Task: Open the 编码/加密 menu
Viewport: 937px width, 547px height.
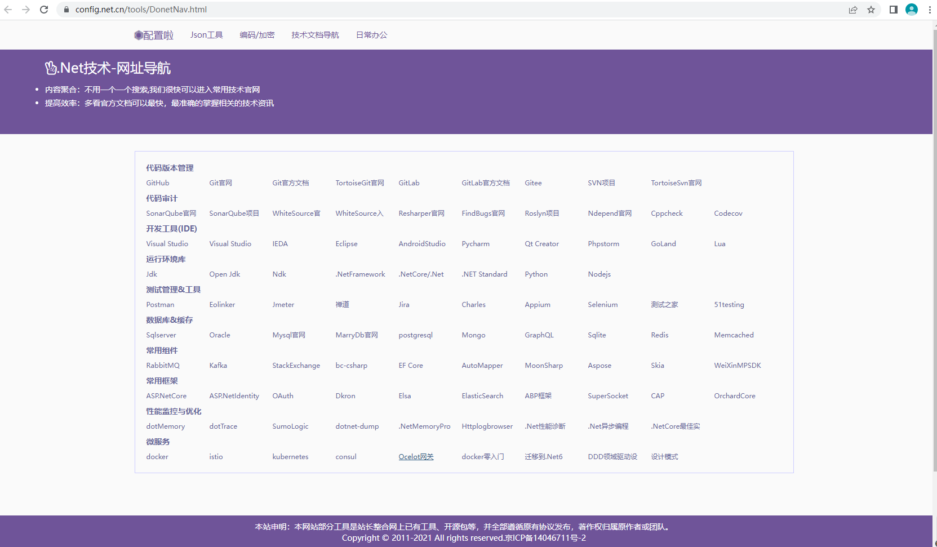Action: (x=257, y=35)
